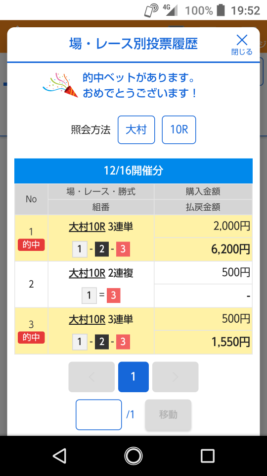Image resolution: width=267 pixels, height=476 pixels.
Task: Tap the Android home circle icon
Action: [x=133, y=456]
